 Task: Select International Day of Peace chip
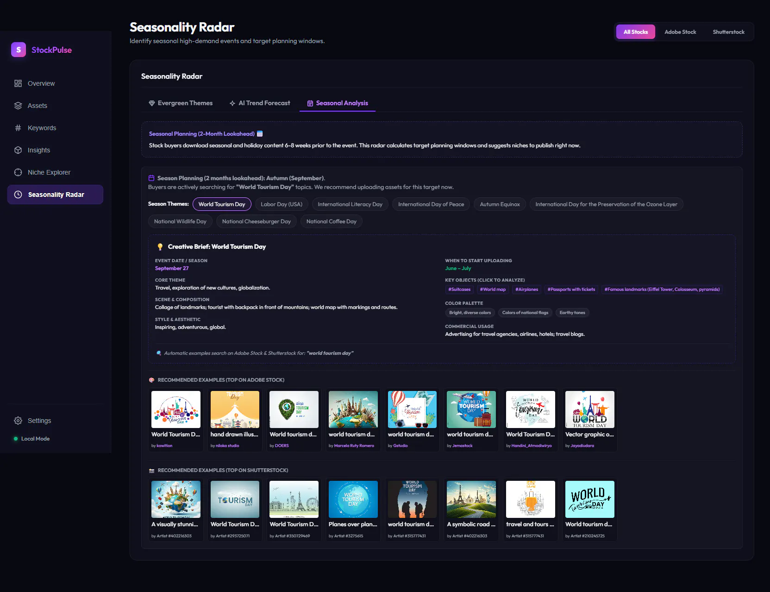[x=431, y=204]
